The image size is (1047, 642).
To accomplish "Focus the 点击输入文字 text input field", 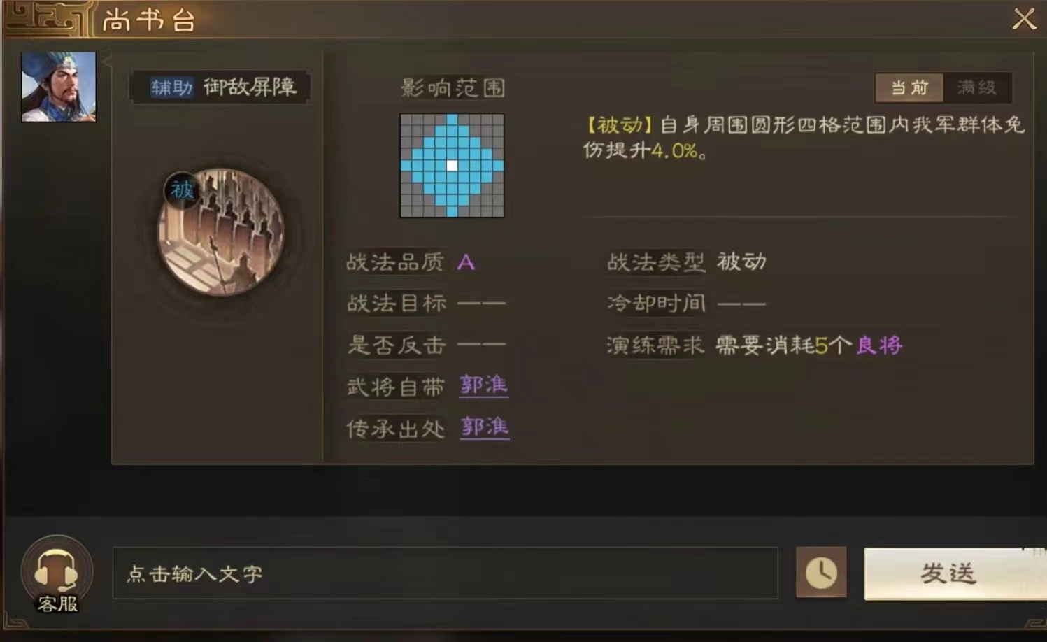I will coord(445,573).
